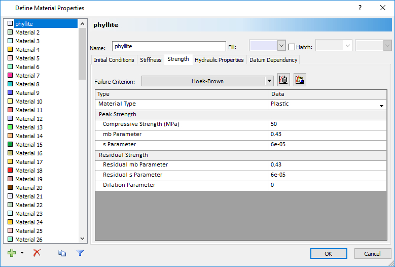Image resolution: width=395 pixels, height=267 pixels.
Task: Click the second strength-curve icon after Failure Criterion
Action: coord(300,80)
